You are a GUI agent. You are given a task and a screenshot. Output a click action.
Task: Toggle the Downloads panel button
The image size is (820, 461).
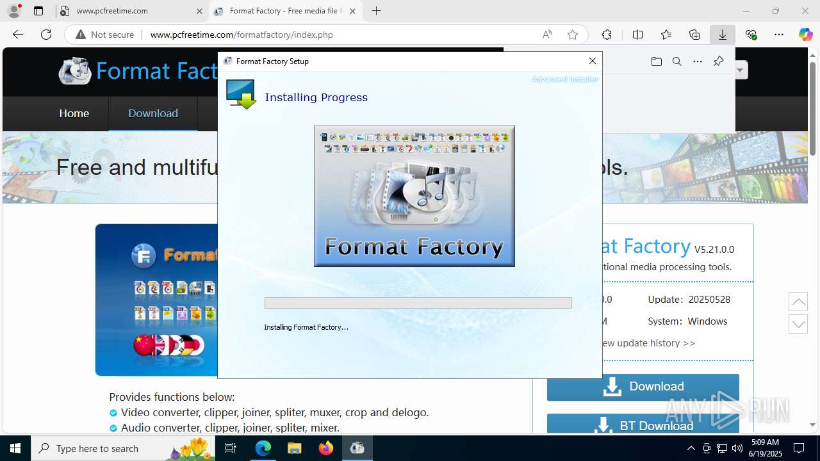[723, 35]
